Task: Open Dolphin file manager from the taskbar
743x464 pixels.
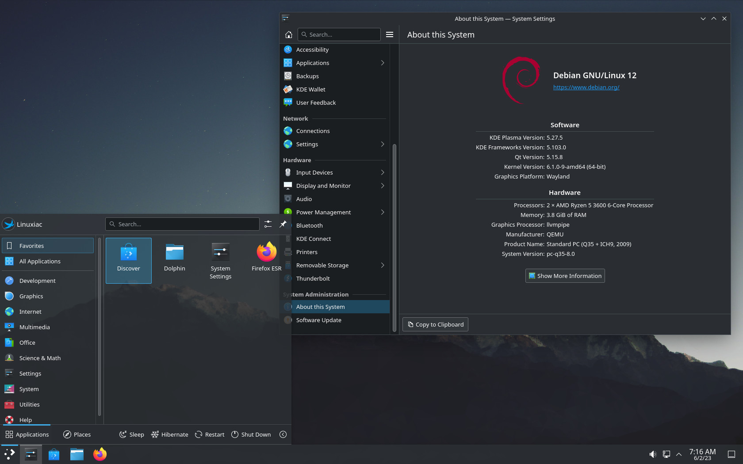Action: click(77, 454)
